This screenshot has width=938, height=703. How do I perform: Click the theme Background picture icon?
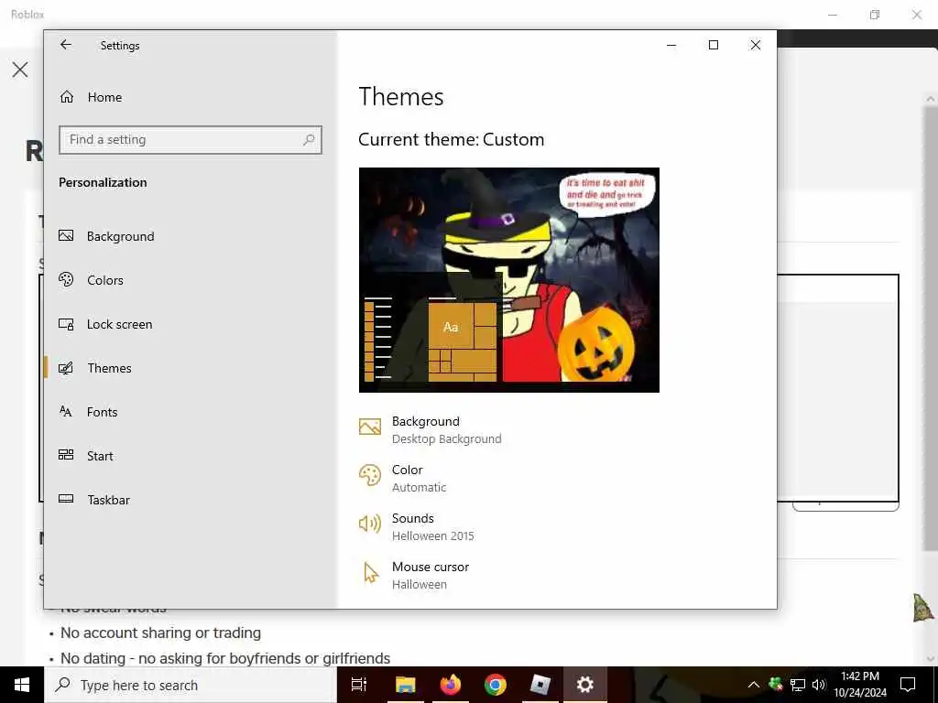point(370,427)
